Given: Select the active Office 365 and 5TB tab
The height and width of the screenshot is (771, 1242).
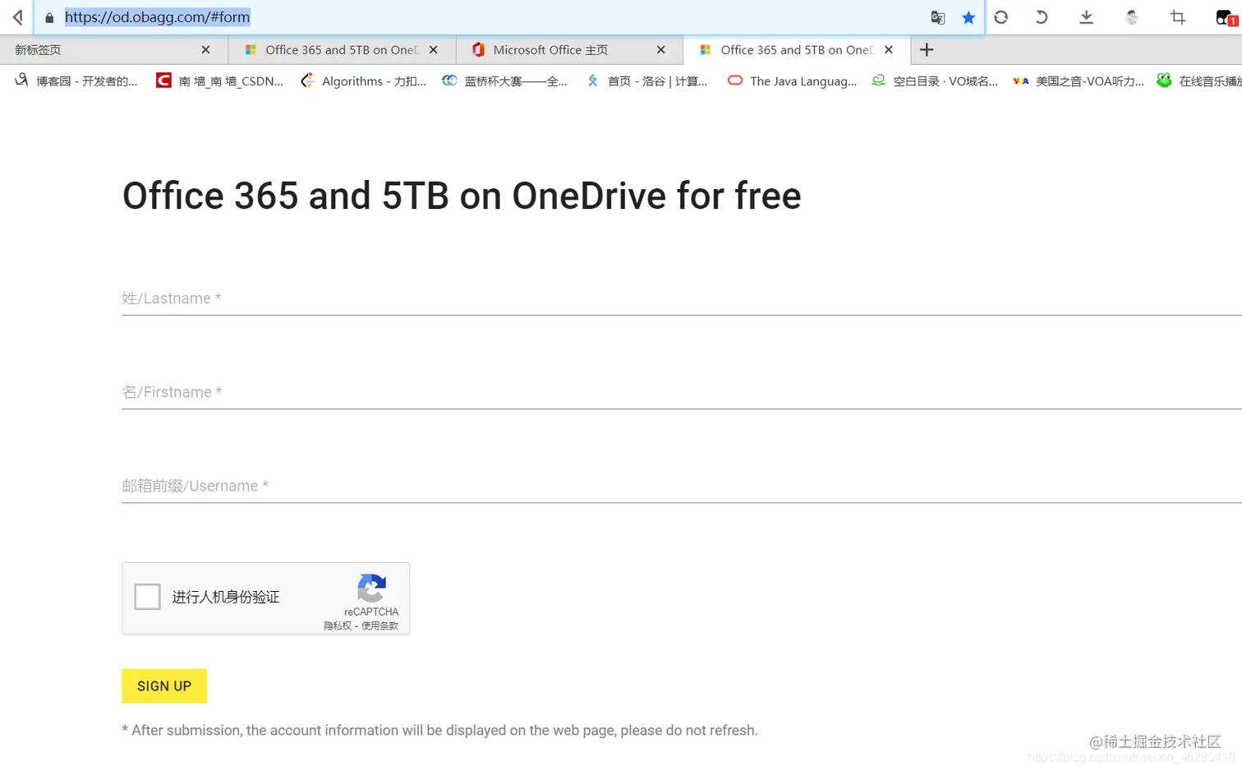Looking at the screenshot, I should 796,50.
